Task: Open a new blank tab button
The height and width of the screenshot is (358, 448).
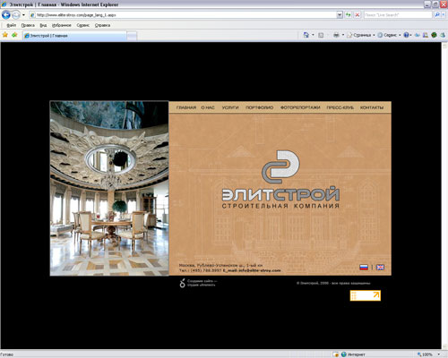Action: (x=132, y=36)
